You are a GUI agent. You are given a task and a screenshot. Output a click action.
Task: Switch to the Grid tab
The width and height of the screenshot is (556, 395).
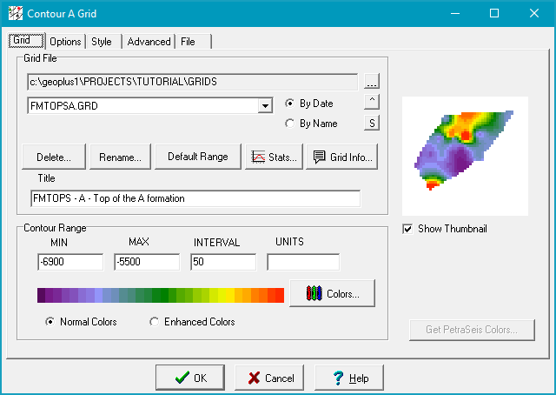click(x=26, y=41)
